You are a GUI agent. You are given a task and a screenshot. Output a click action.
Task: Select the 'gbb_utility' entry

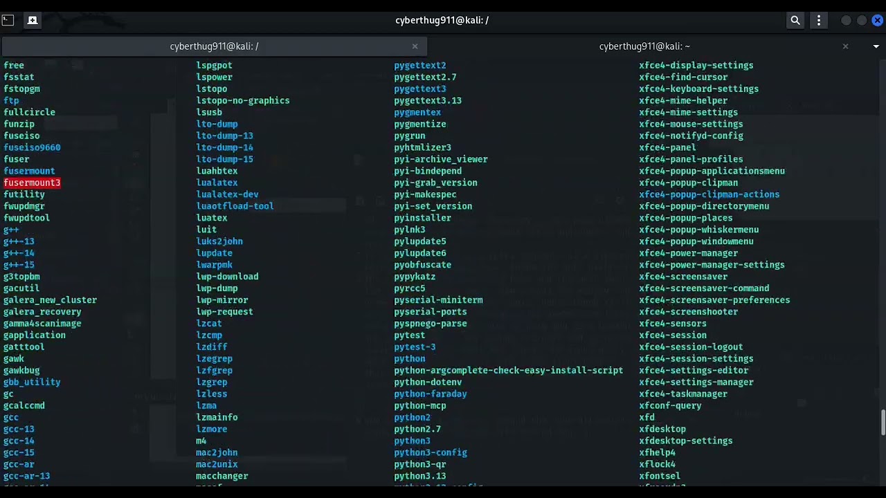click(32, 382)
